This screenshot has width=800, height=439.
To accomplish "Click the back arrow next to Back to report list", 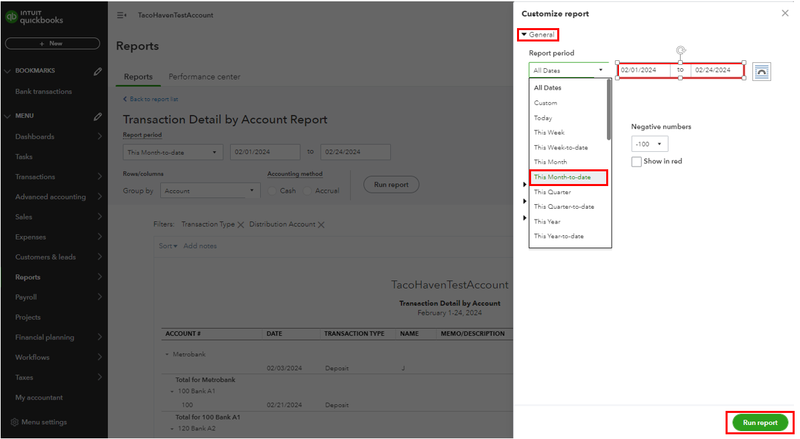I will click(x=125, y=99).
